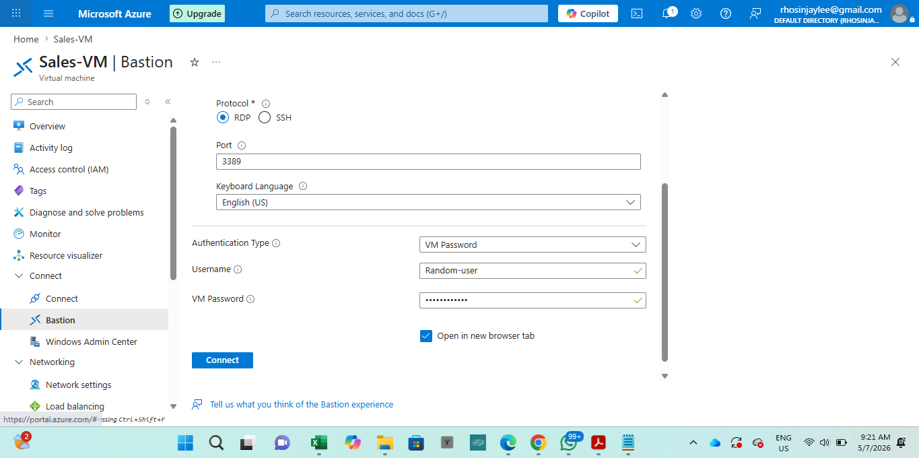
Task: Click the Microsoft Azure logo text
Action: (x=114, y=13)
